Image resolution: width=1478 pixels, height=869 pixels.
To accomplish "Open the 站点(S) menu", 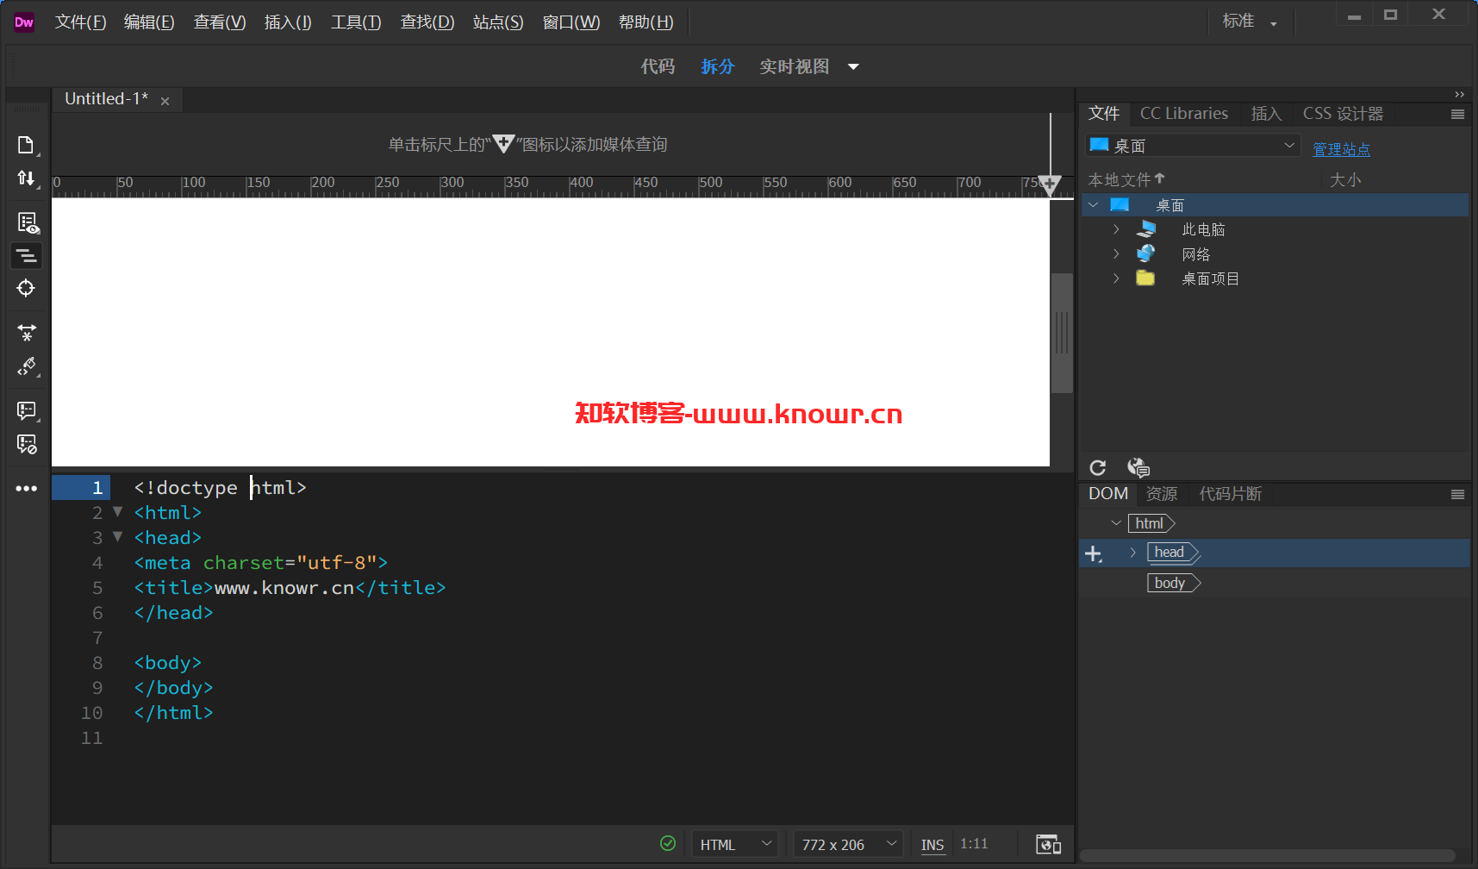I will 498,22.
